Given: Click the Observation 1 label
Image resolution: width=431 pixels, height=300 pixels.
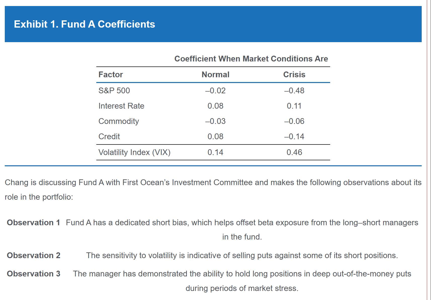Looking at the screenshot, I should (33, 222).
